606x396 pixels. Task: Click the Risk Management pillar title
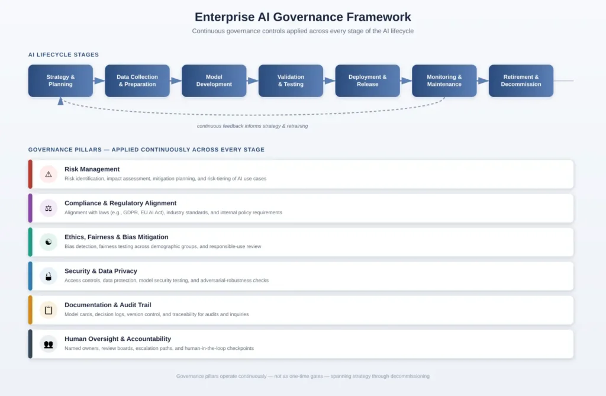(x=92, y=169)
